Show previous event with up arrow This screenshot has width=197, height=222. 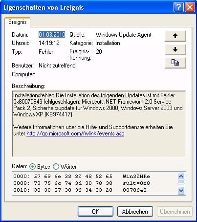tap(175, 36)
